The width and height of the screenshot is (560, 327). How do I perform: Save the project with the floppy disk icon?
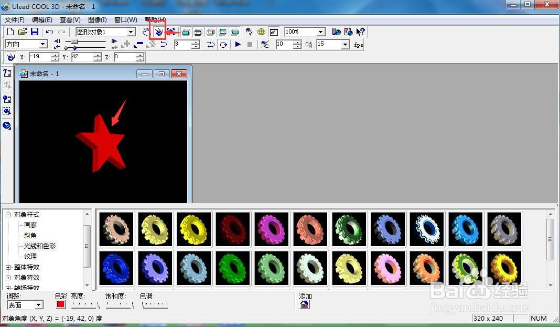(34, 32)
